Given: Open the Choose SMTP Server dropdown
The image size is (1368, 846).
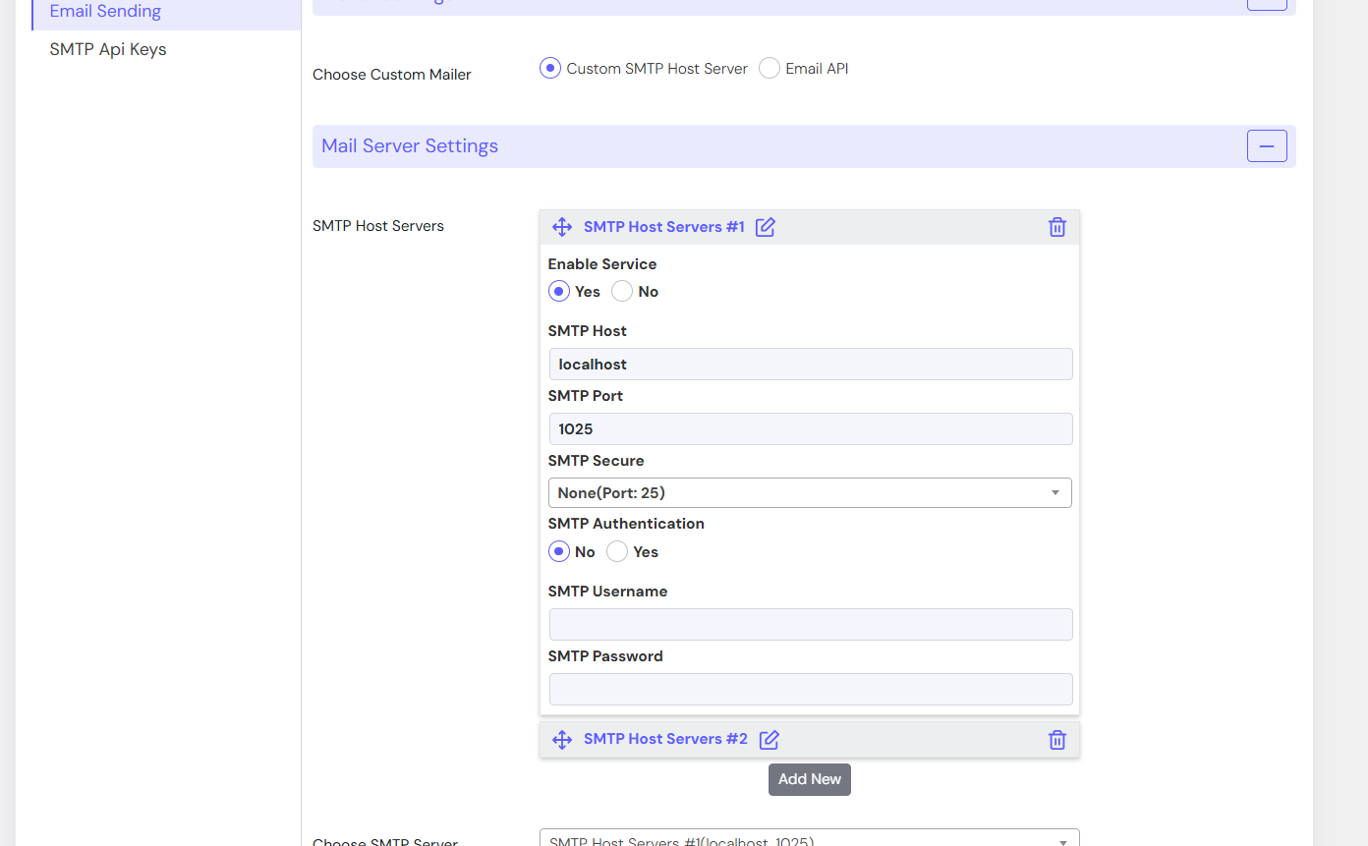Looking at the screenshot, I should coord(810,840).
